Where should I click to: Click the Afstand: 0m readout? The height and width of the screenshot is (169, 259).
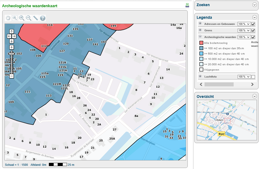pos(38,165)
